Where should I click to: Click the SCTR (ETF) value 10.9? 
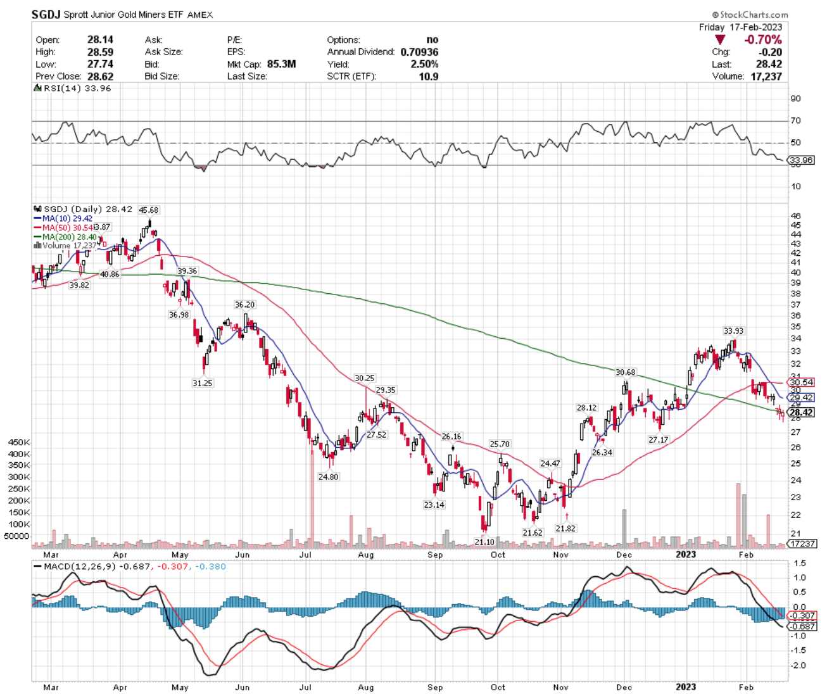[429, 76]
